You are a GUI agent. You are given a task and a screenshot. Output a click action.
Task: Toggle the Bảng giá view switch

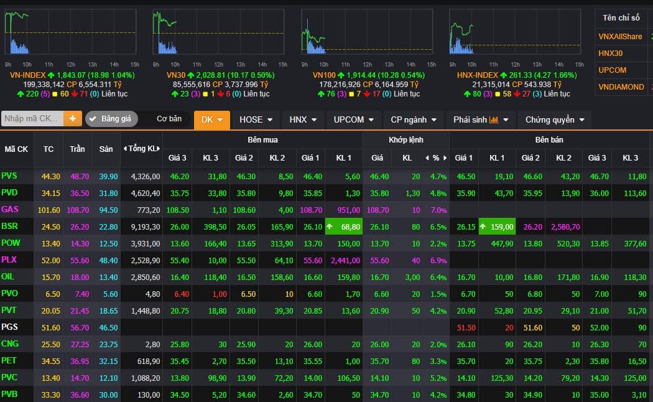(x=111, y=119)
